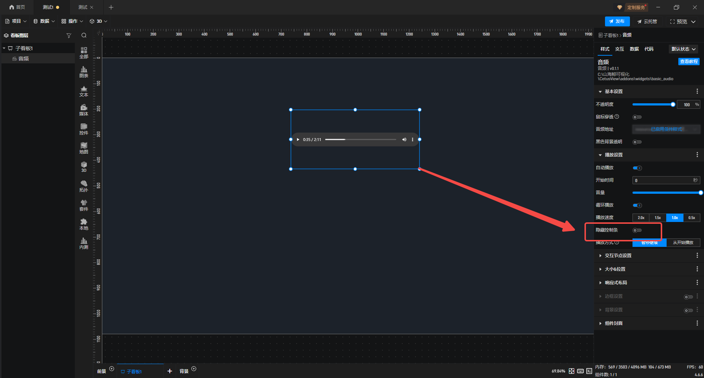Click the 不透明度 opacity slider
Viewport: 704px width, 378px height.
pyautogui.click(x=653, y=105)
